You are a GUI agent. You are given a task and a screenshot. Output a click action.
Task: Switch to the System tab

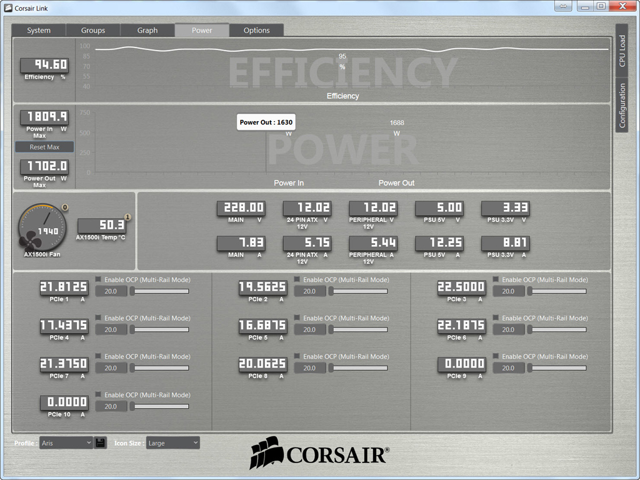(39, 30)
